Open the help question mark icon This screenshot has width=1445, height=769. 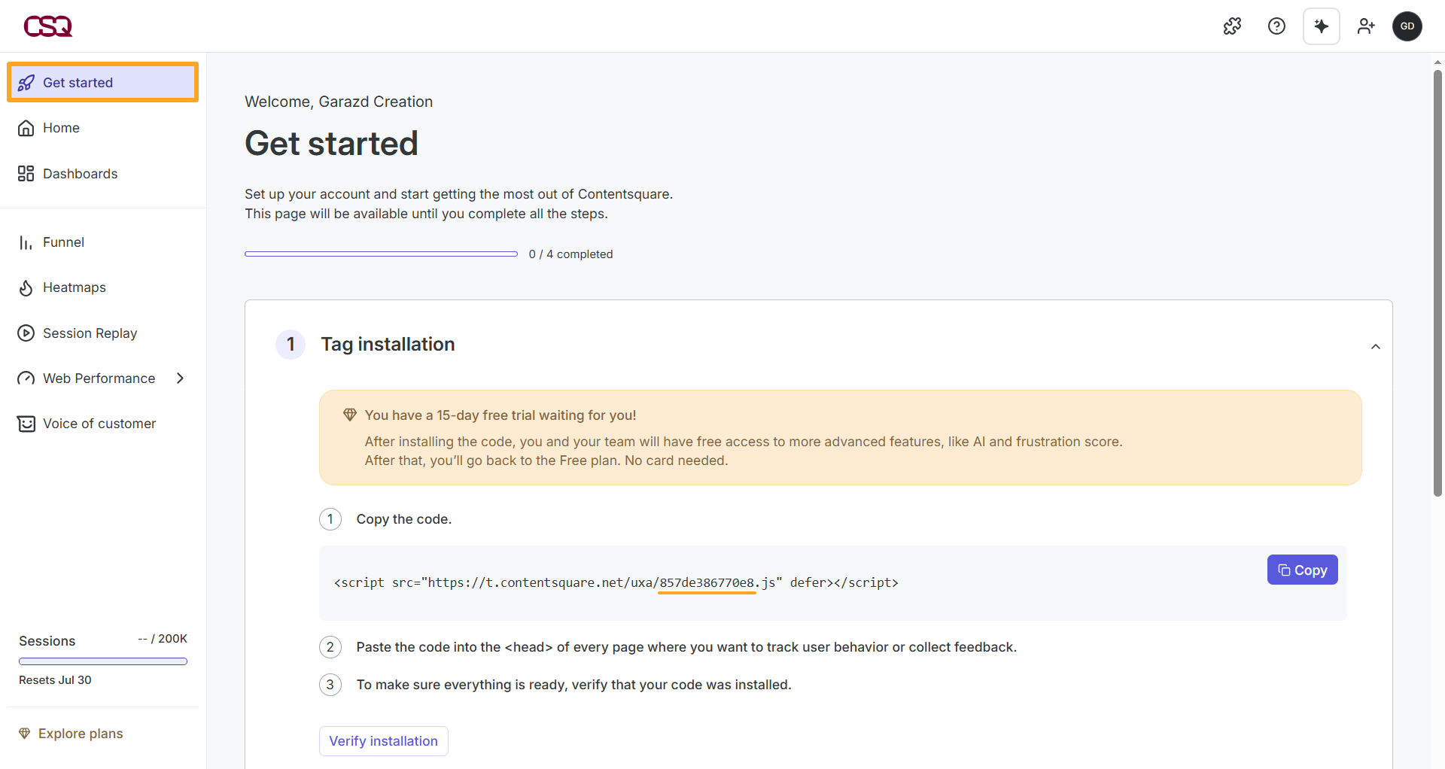[x=1276, y=26]
